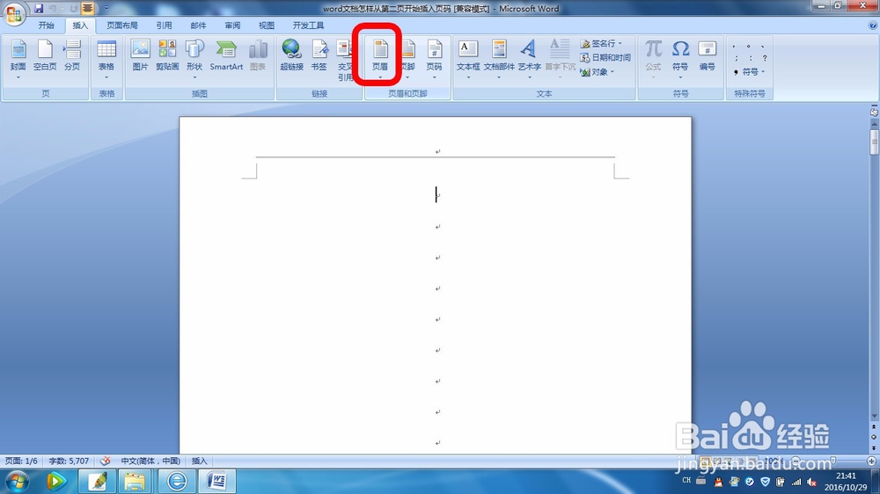The height and width of the screenshot is (494, 880).
Task: Customize Quick Access Toolbar dropdown arrow
Action: point(106,9)
